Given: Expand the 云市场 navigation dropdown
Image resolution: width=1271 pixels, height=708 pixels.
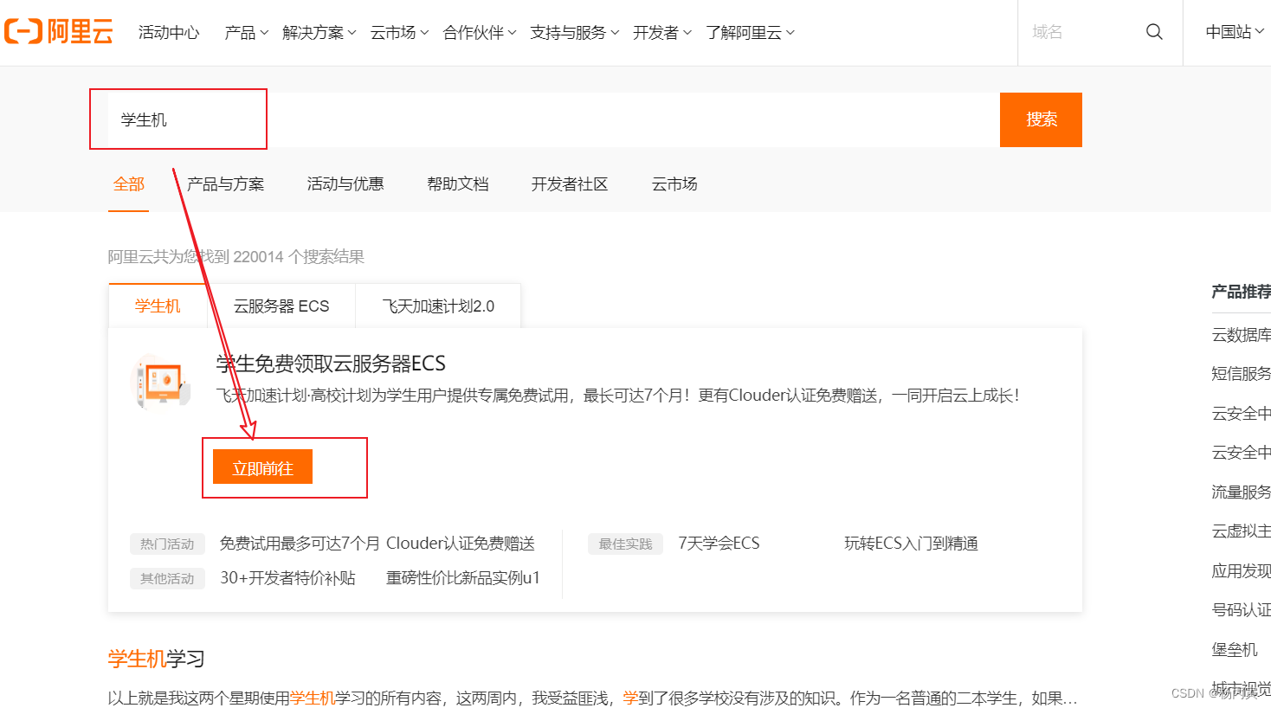Looking at the screenshot, I should click(x=399, y=32).
